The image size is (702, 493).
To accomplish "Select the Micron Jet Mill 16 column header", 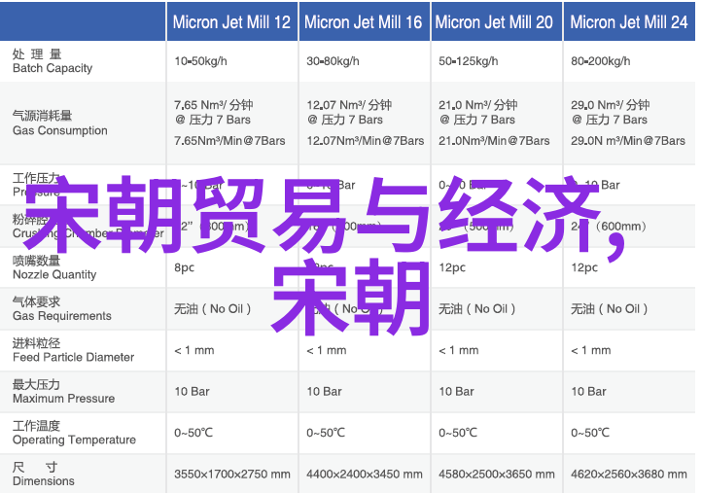I will click(363, 22).
